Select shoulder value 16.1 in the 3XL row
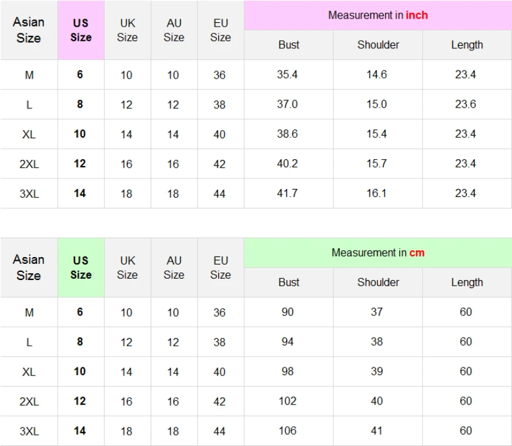This screenshot has width=512, height=446. [x=376, y=193]
